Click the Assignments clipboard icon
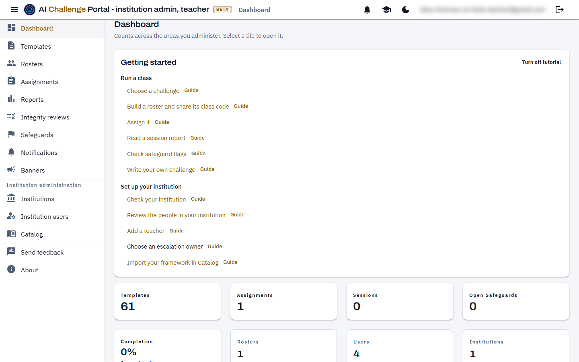The height and width of the screenshot is (362, 579). click(x=11, y=81)
